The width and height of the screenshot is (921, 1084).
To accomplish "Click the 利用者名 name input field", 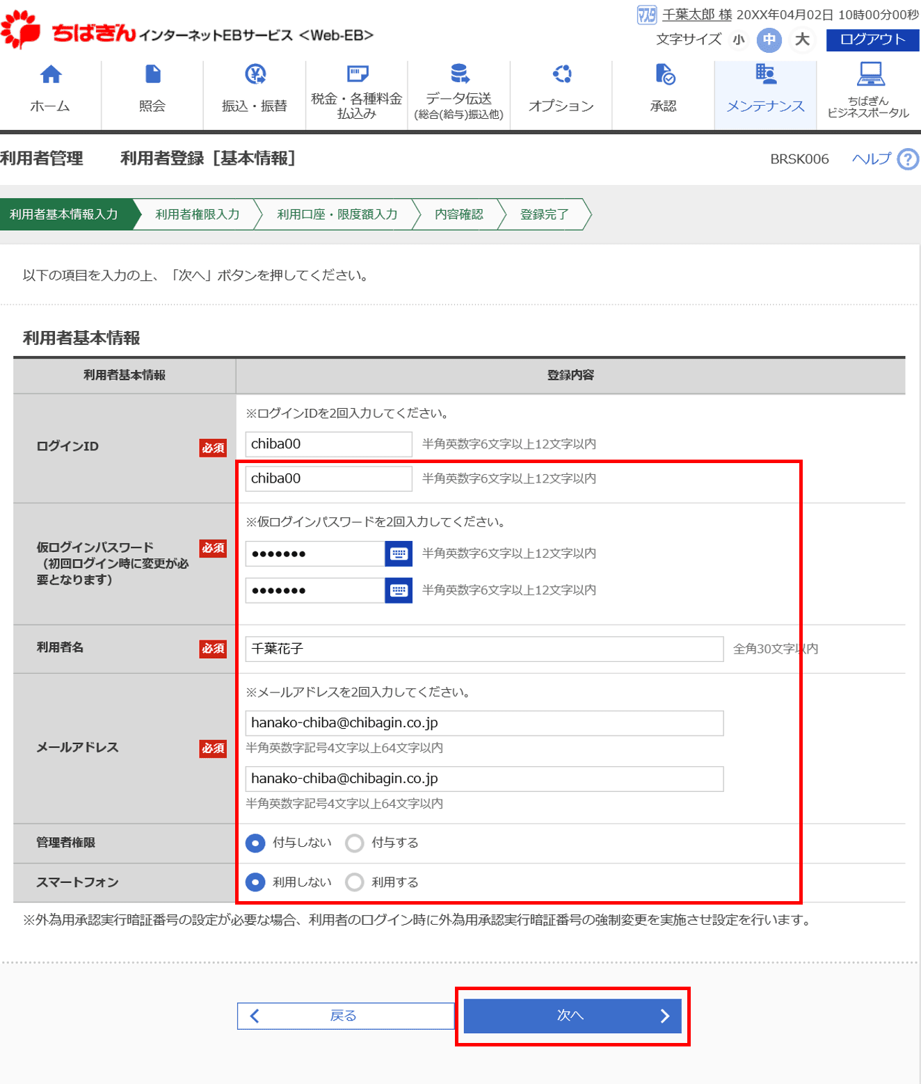I will [x=484, y=649].
